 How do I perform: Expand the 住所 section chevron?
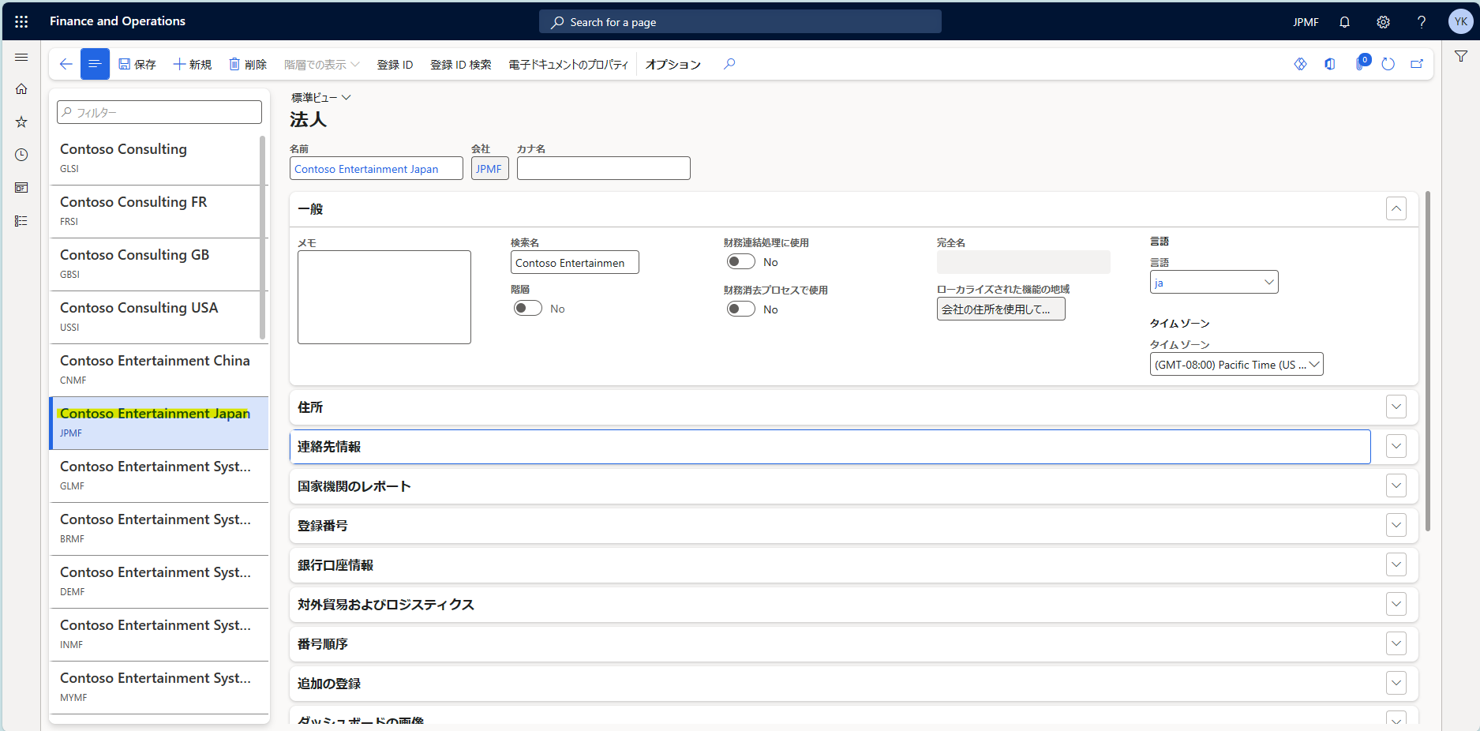pos(1396,407)
